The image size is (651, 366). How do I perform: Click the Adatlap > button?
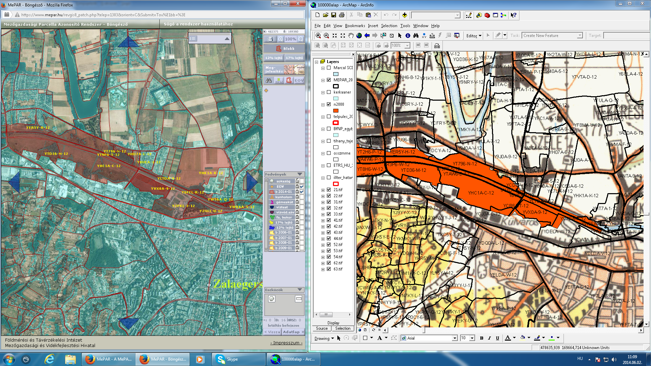[293, 332]
